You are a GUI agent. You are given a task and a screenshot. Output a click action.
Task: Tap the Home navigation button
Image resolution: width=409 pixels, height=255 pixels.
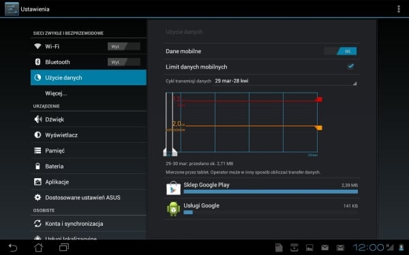39,248
